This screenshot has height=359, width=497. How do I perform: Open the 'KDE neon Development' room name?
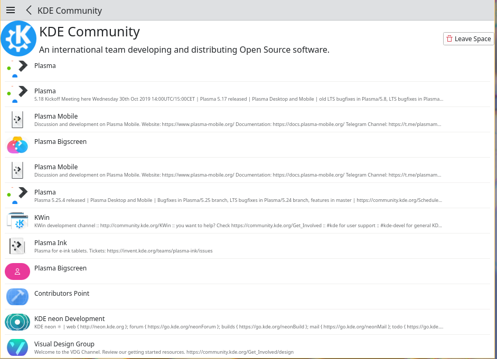[x=69, y=318]
